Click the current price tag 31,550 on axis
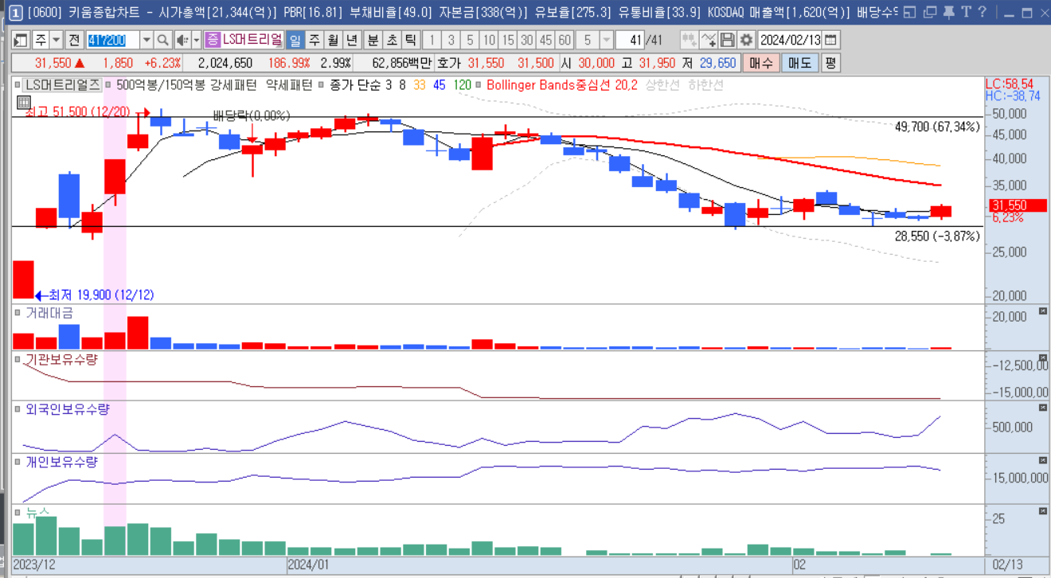The image size is (1051, 578). (1018, 205)
